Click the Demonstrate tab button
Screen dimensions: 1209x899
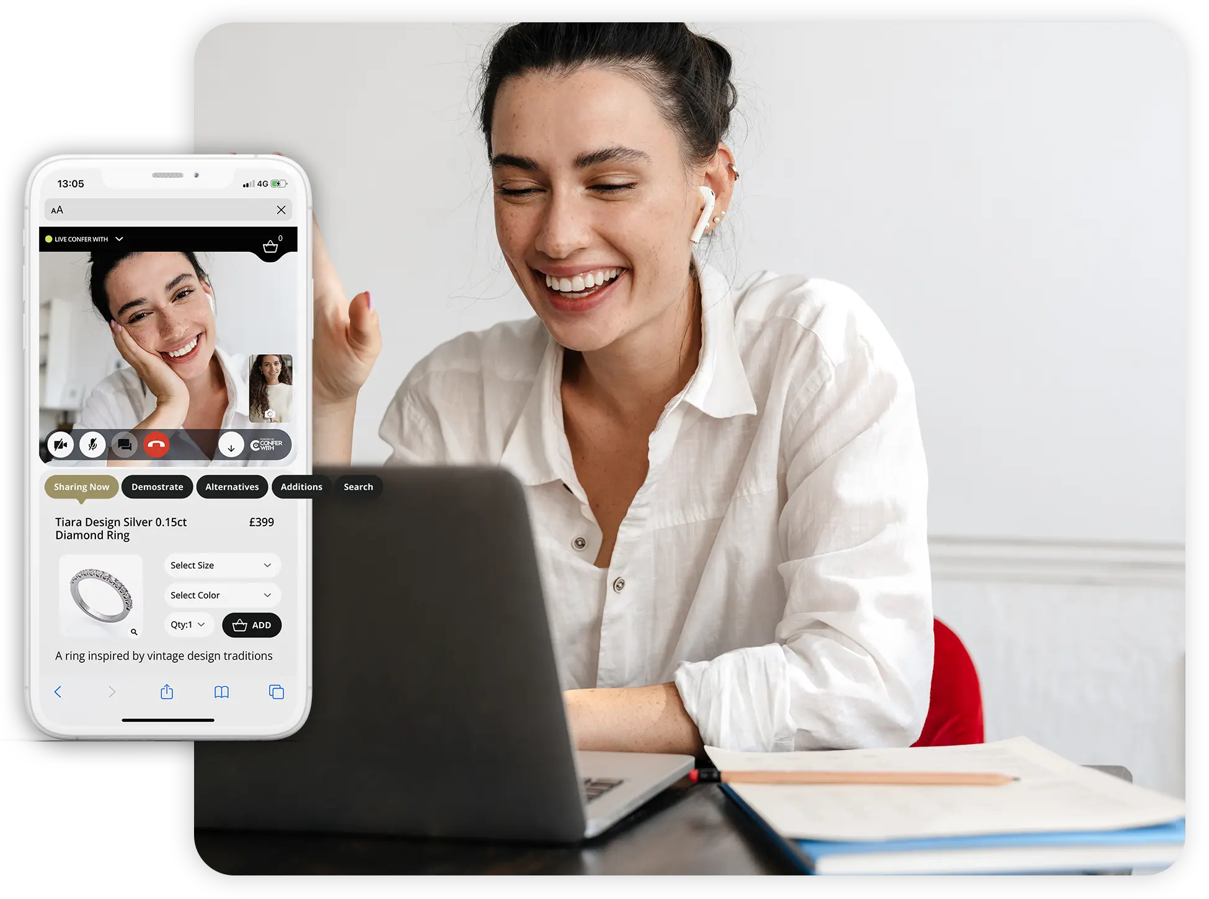click(156, 485)
